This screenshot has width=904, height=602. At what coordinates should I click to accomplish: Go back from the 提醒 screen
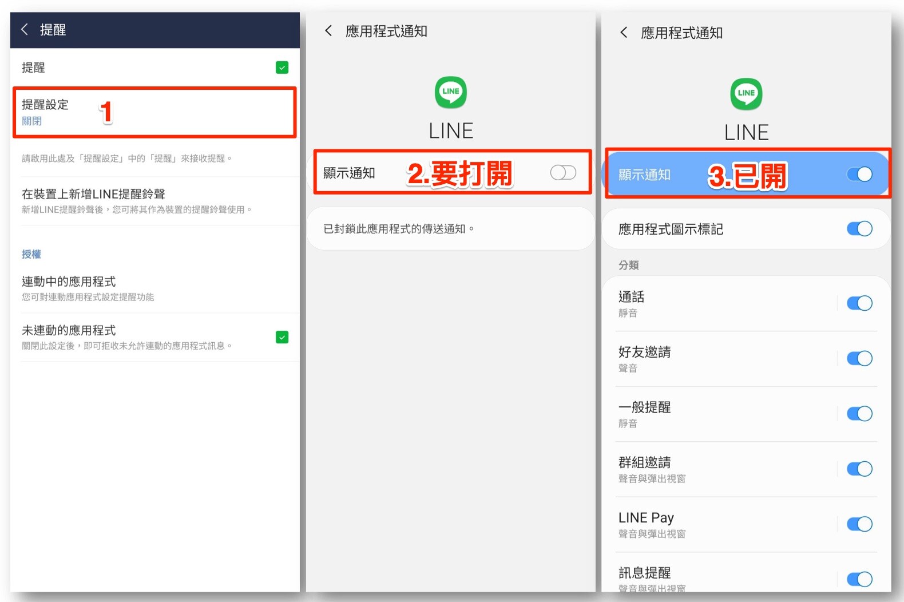click(x=25, y=29)
